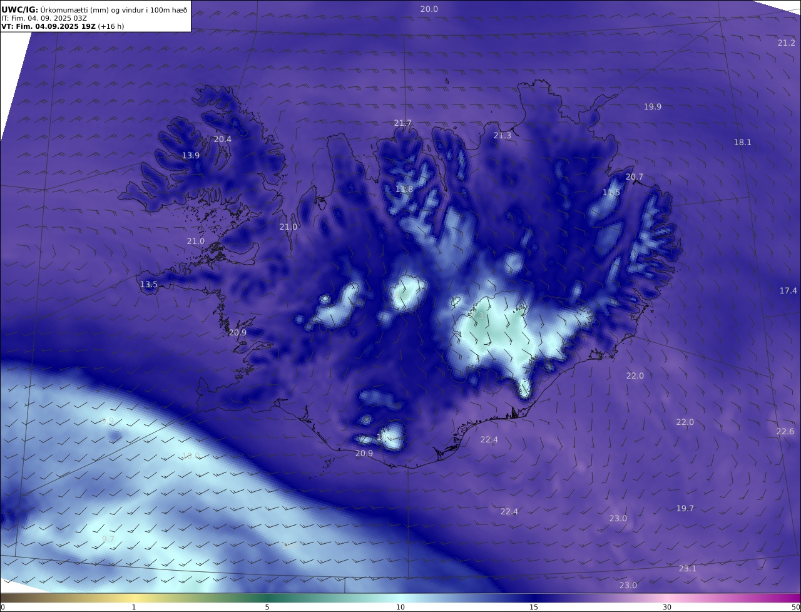801x612 pixels.
Task: Click the 19.7 value label
Action: 685,509
